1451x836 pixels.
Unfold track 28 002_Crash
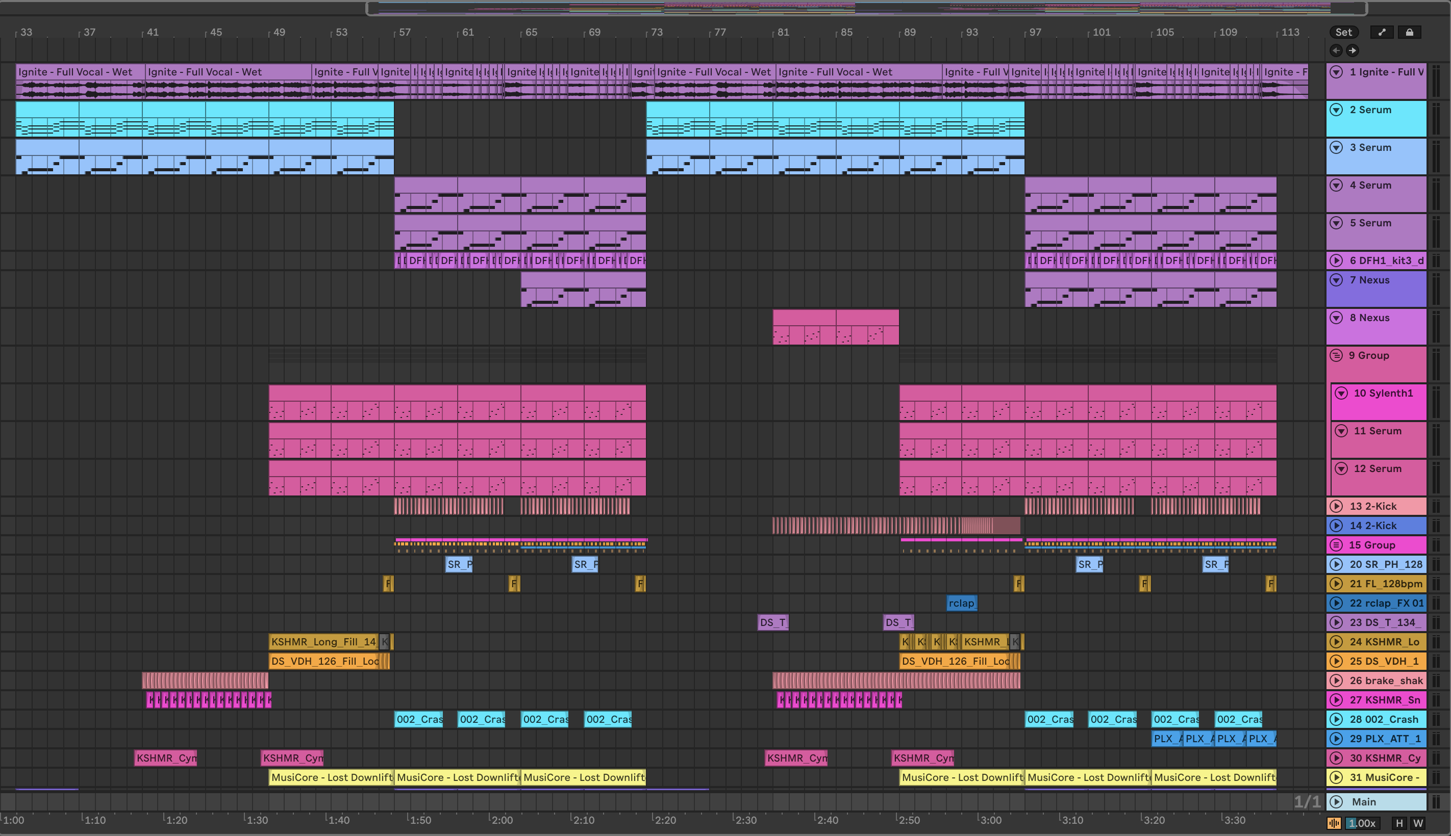(x=1337, y=719)
